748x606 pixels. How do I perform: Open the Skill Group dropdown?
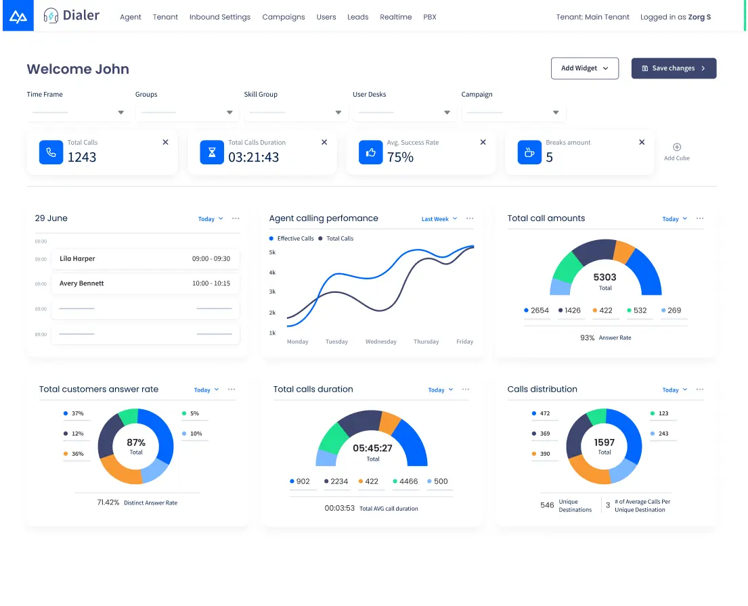[338, 113]
